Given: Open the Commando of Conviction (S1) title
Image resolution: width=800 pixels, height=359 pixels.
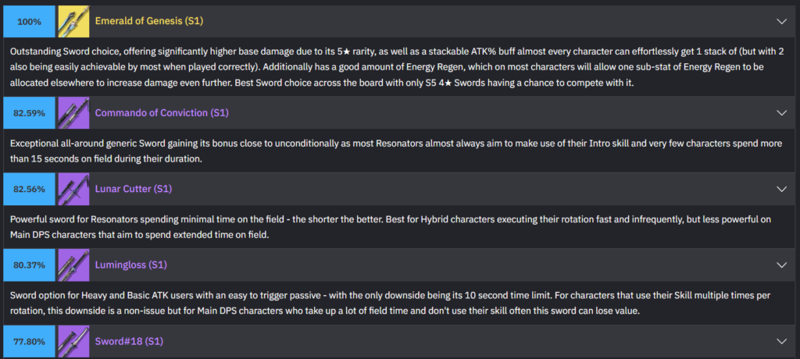Looking at the screenshot, I should pos(161,113).
